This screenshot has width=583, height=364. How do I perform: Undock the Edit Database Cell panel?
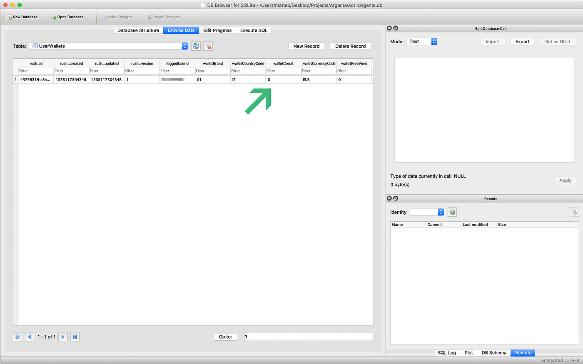396,28
